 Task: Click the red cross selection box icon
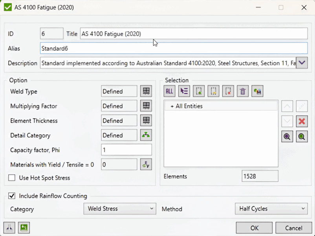[228, 91]
